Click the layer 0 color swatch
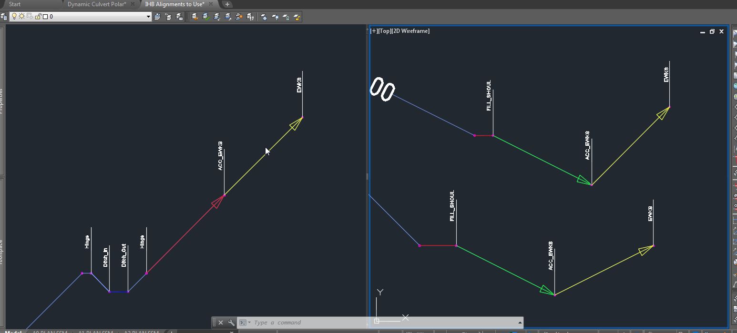Image resolution: width=737 pixels, height=333 pixels. pyautogui.click(x=44, y=16)
